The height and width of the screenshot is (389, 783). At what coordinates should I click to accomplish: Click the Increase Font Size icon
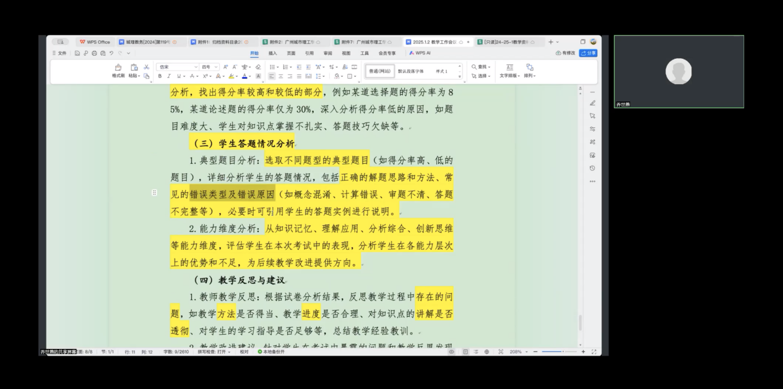(225, 67)
